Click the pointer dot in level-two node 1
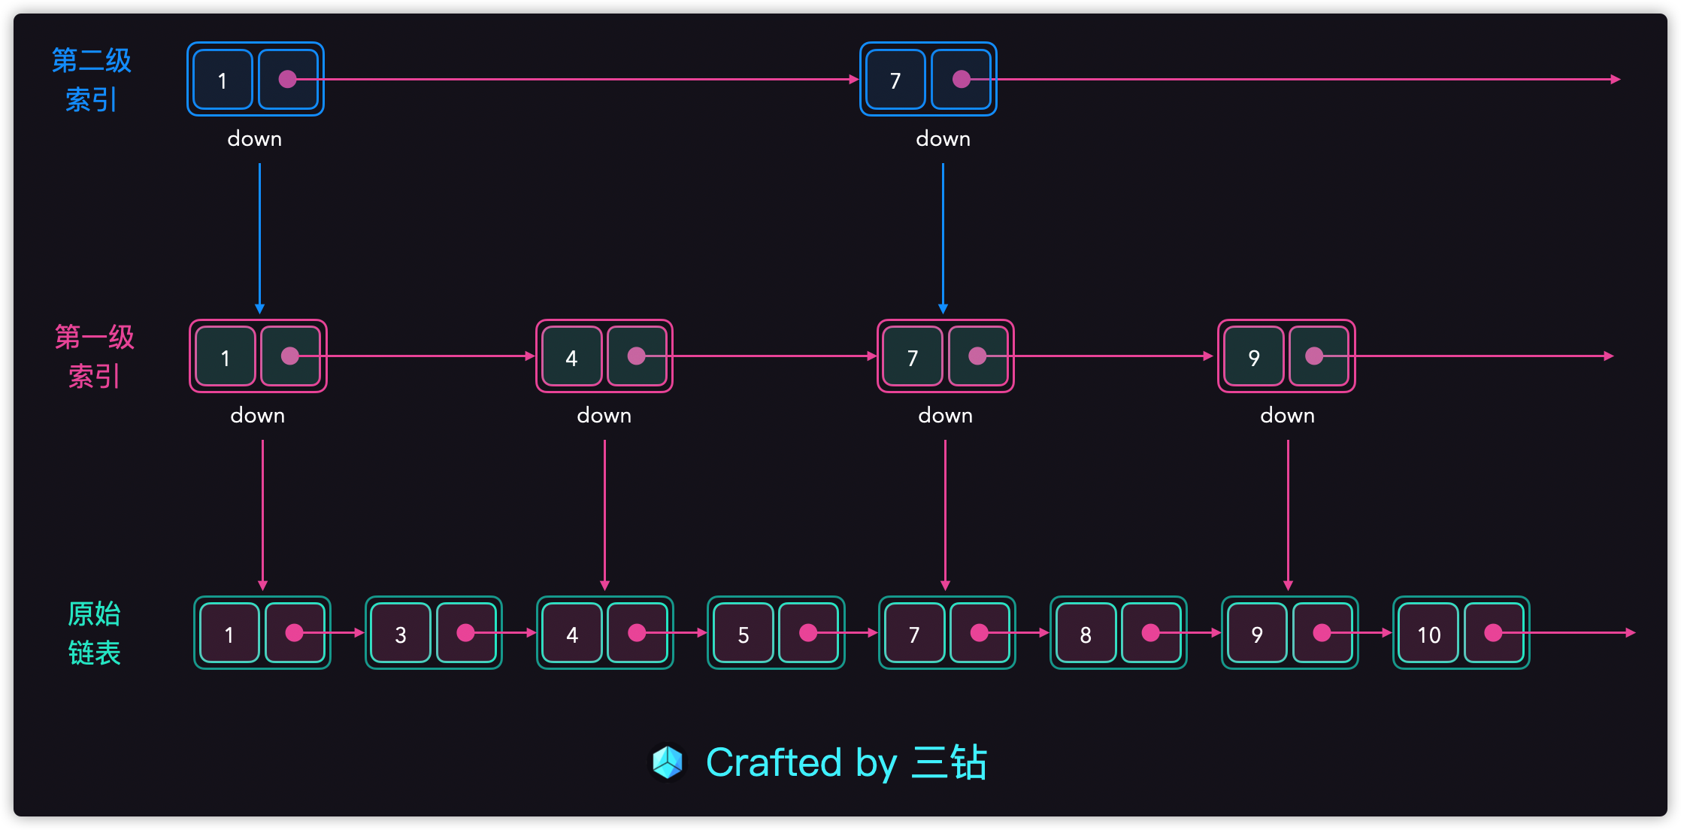The width and height of the screenshot is (1681, 830). pyautogui.click(x=287, y=79)
